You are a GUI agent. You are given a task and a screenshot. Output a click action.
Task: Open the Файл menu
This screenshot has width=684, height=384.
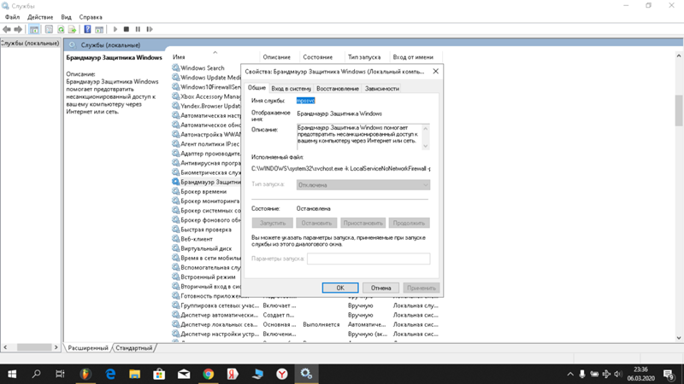[x=12, y=17]
